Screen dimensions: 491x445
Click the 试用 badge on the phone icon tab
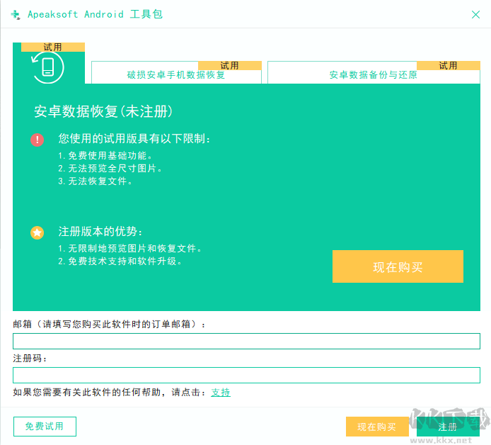pyautogui.click(x=53, y=47)
